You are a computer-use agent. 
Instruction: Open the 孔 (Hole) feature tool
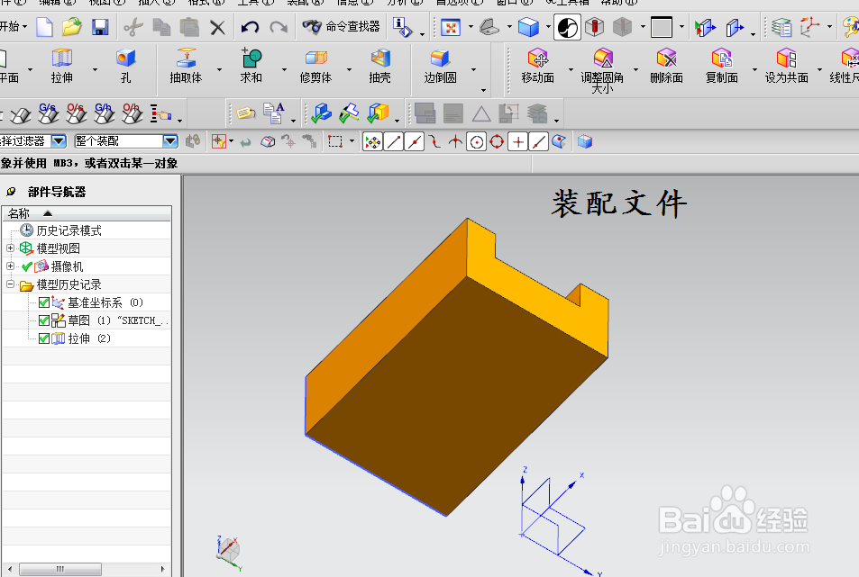point(125,65)
